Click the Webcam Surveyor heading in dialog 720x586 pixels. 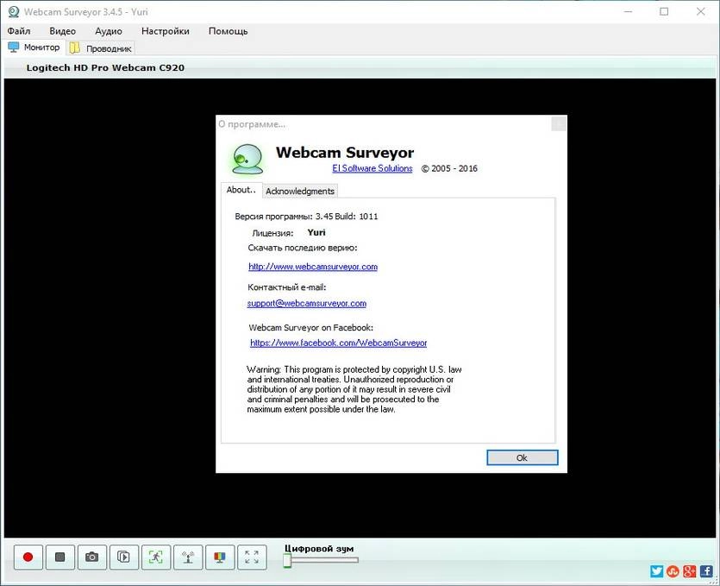[345, 152]
